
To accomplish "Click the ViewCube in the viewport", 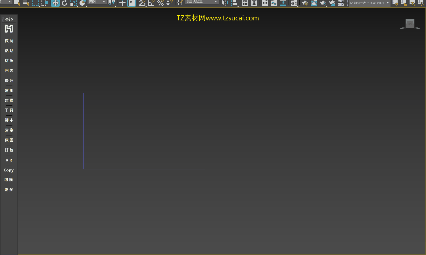I will tap(410, 24).
